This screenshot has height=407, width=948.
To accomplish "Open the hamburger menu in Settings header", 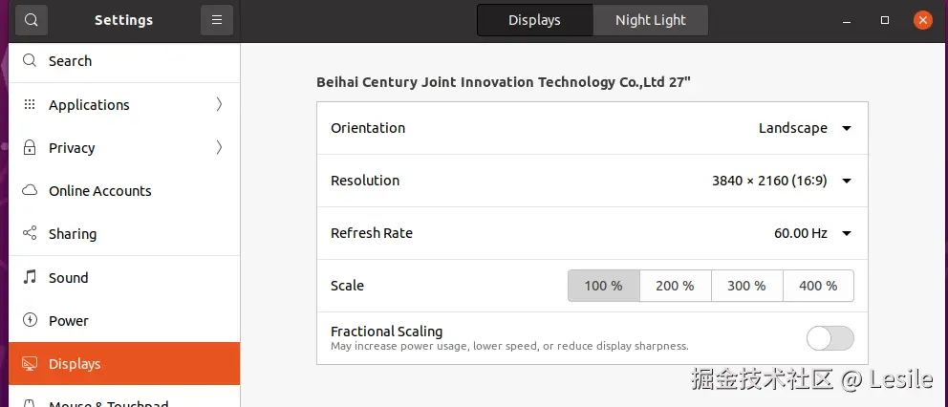I will (217, 20).
